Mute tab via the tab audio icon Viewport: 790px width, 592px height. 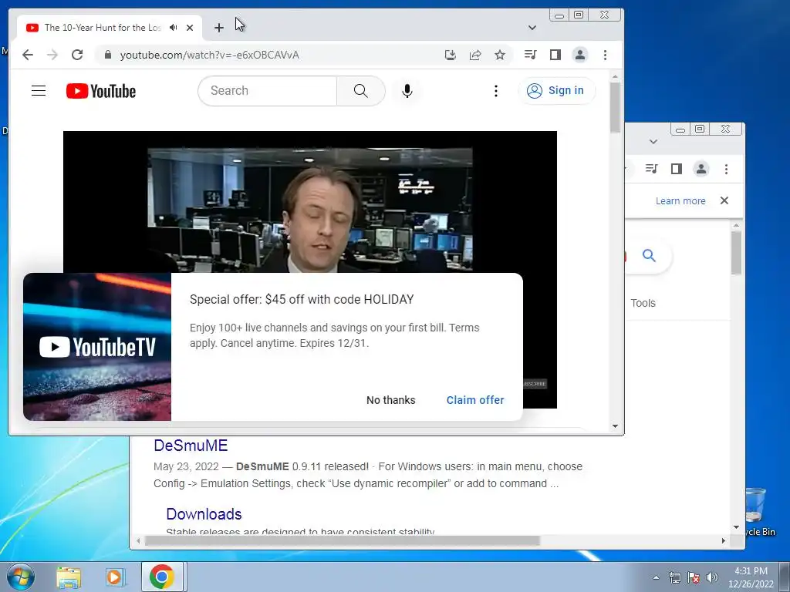pyautogui.click(x=174, y=28)
